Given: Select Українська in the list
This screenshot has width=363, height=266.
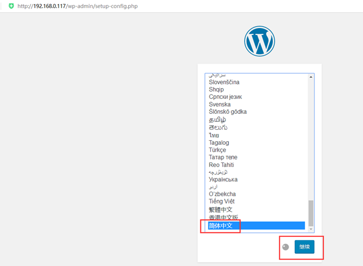Looking at the screenshot, I should point(257,180).
